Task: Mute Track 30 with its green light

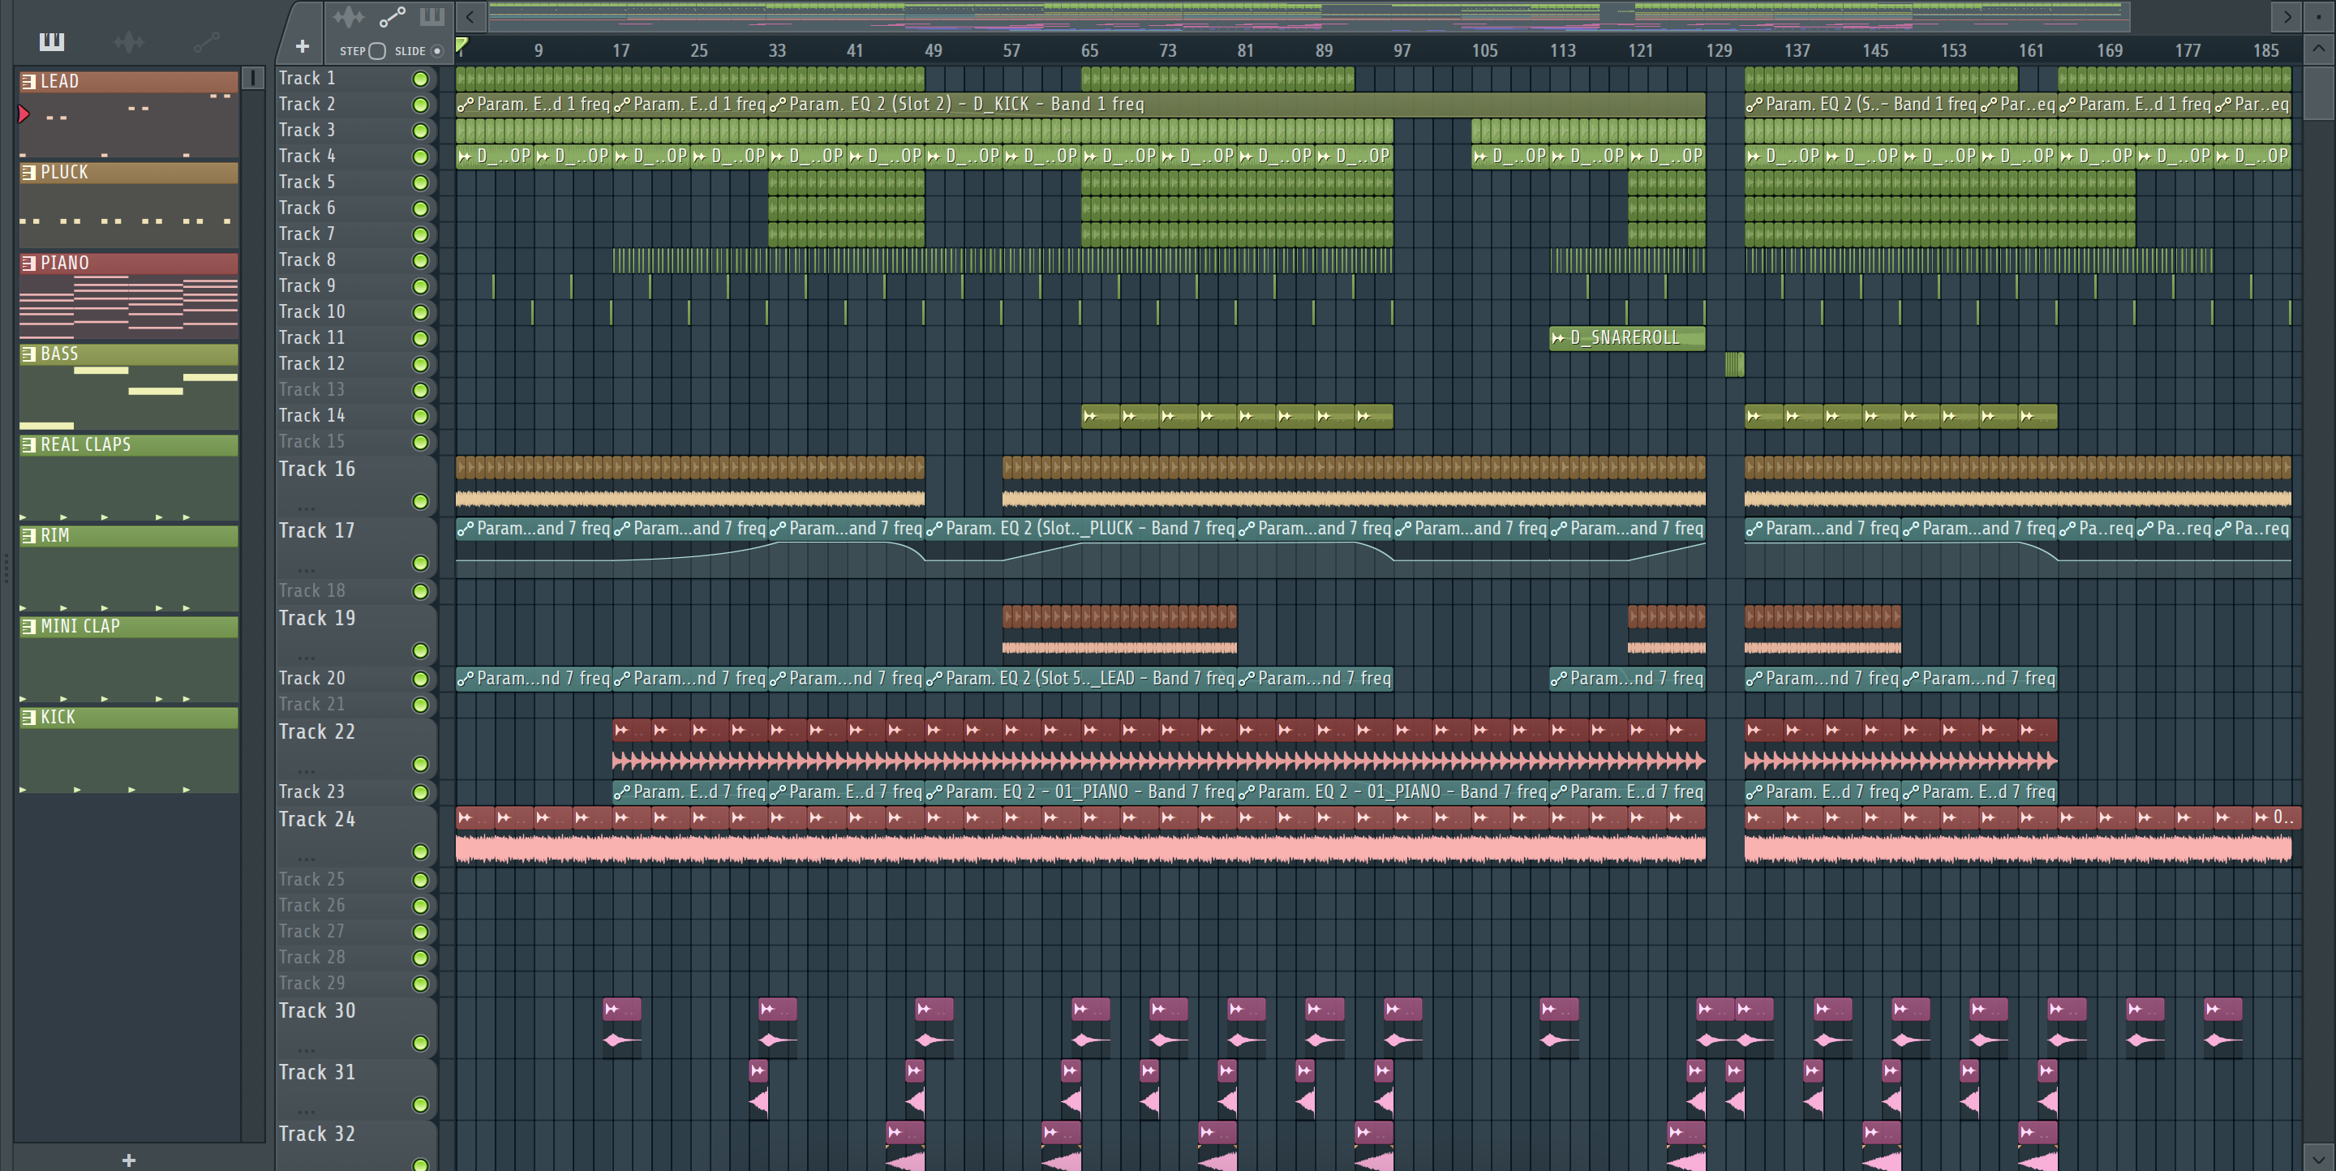Action: pos(420,1043)
